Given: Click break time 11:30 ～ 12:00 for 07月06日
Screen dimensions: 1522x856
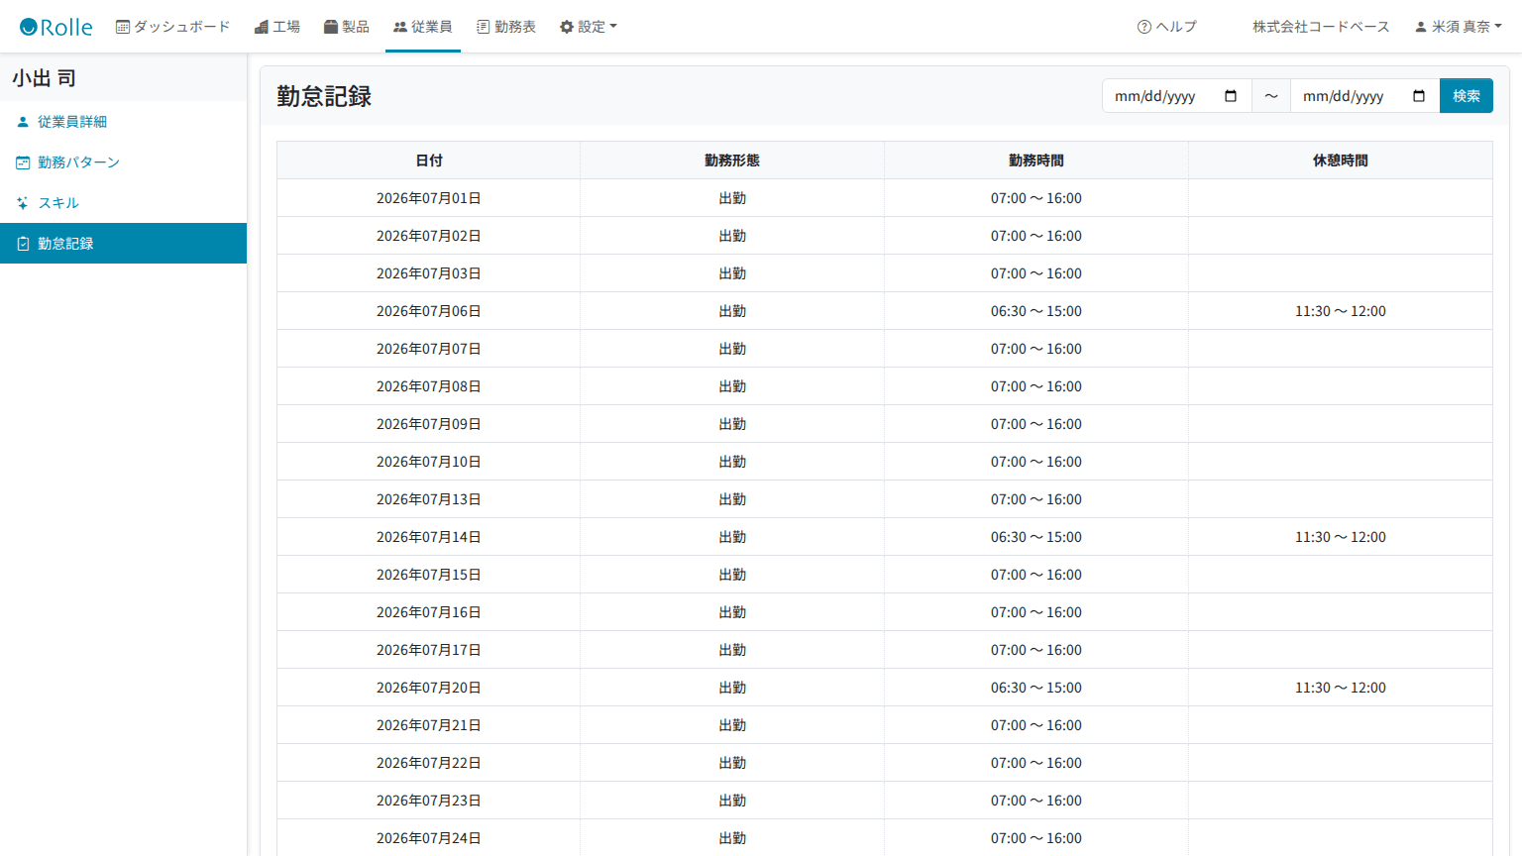Looking at the screenshot, I should 1341,311.
